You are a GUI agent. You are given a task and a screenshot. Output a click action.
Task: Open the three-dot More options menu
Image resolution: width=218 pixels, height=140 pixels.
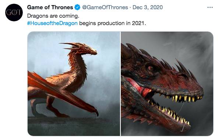(210, 7)
